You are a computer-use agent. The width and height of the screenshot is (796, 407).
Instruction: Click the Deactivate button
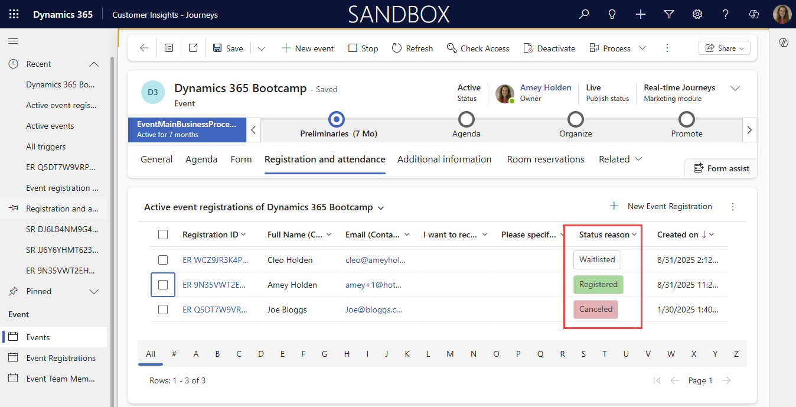pyautogui.click(x=548, y=48)
